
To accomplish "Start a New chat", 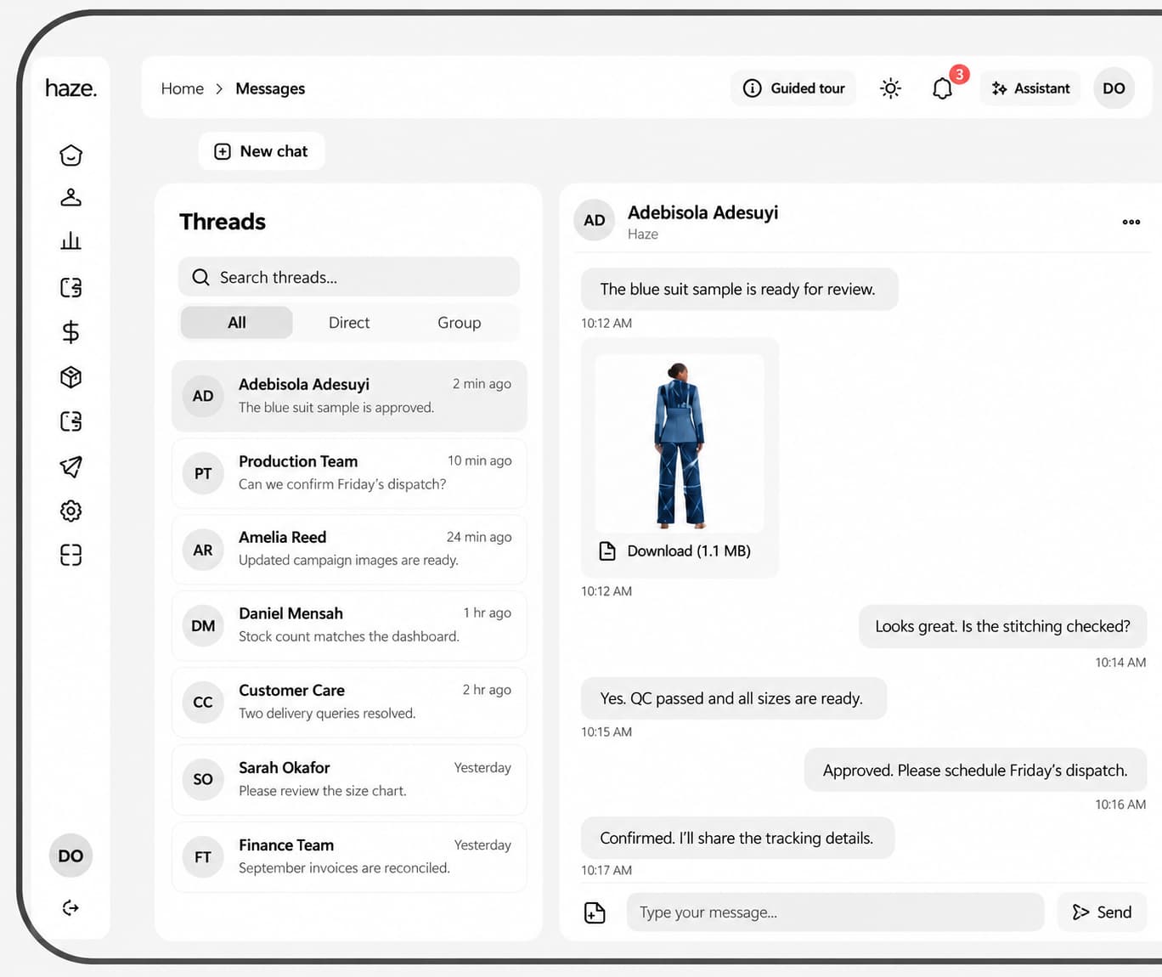I will [262, 151].
